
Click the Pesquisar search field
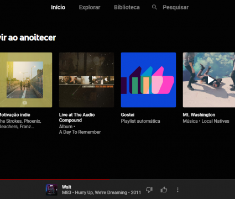point(175,7)
